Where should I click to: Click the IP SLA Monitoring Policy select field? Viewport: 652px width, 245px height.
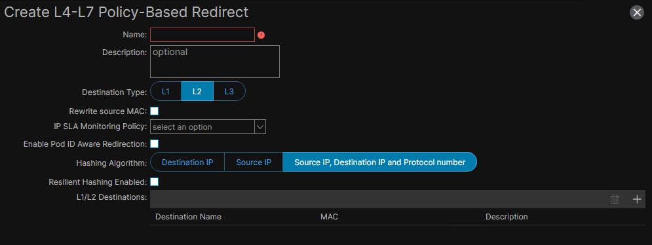[202, 127]
